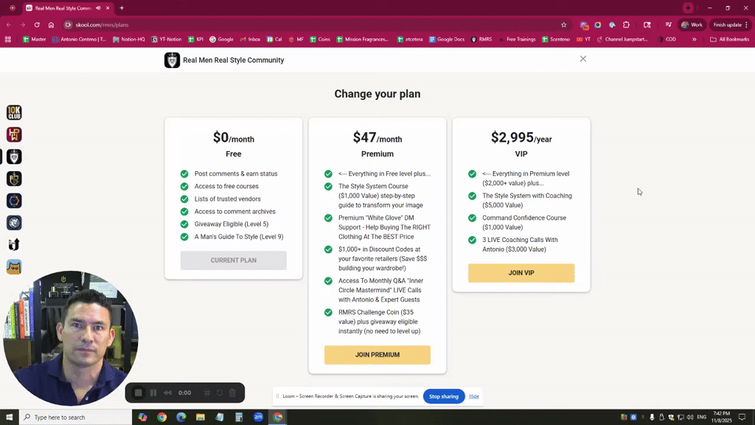Click the Work profile button

coord(692,24)
